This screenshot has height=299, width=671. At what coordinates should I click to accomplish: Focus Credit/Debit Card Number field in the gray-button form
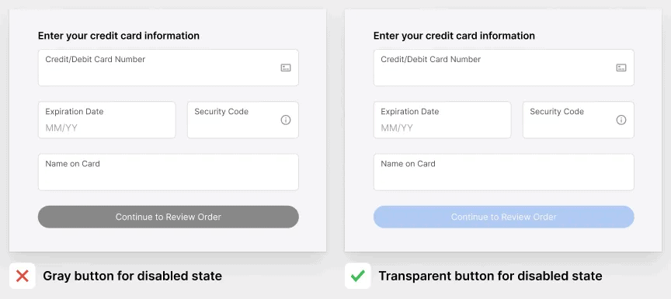click(169, 68)
